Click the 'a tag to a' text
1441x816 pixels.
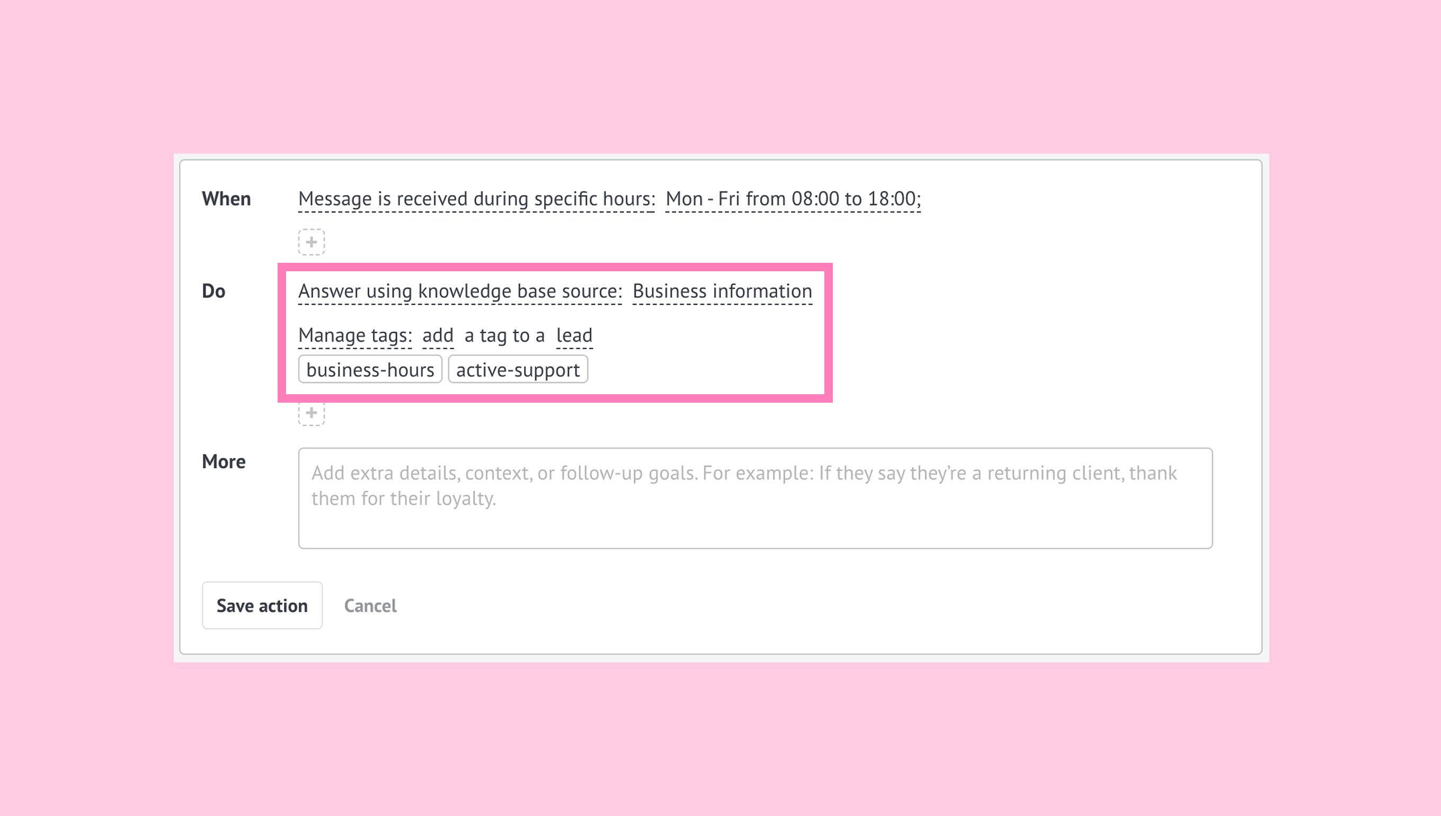[504, 335]
